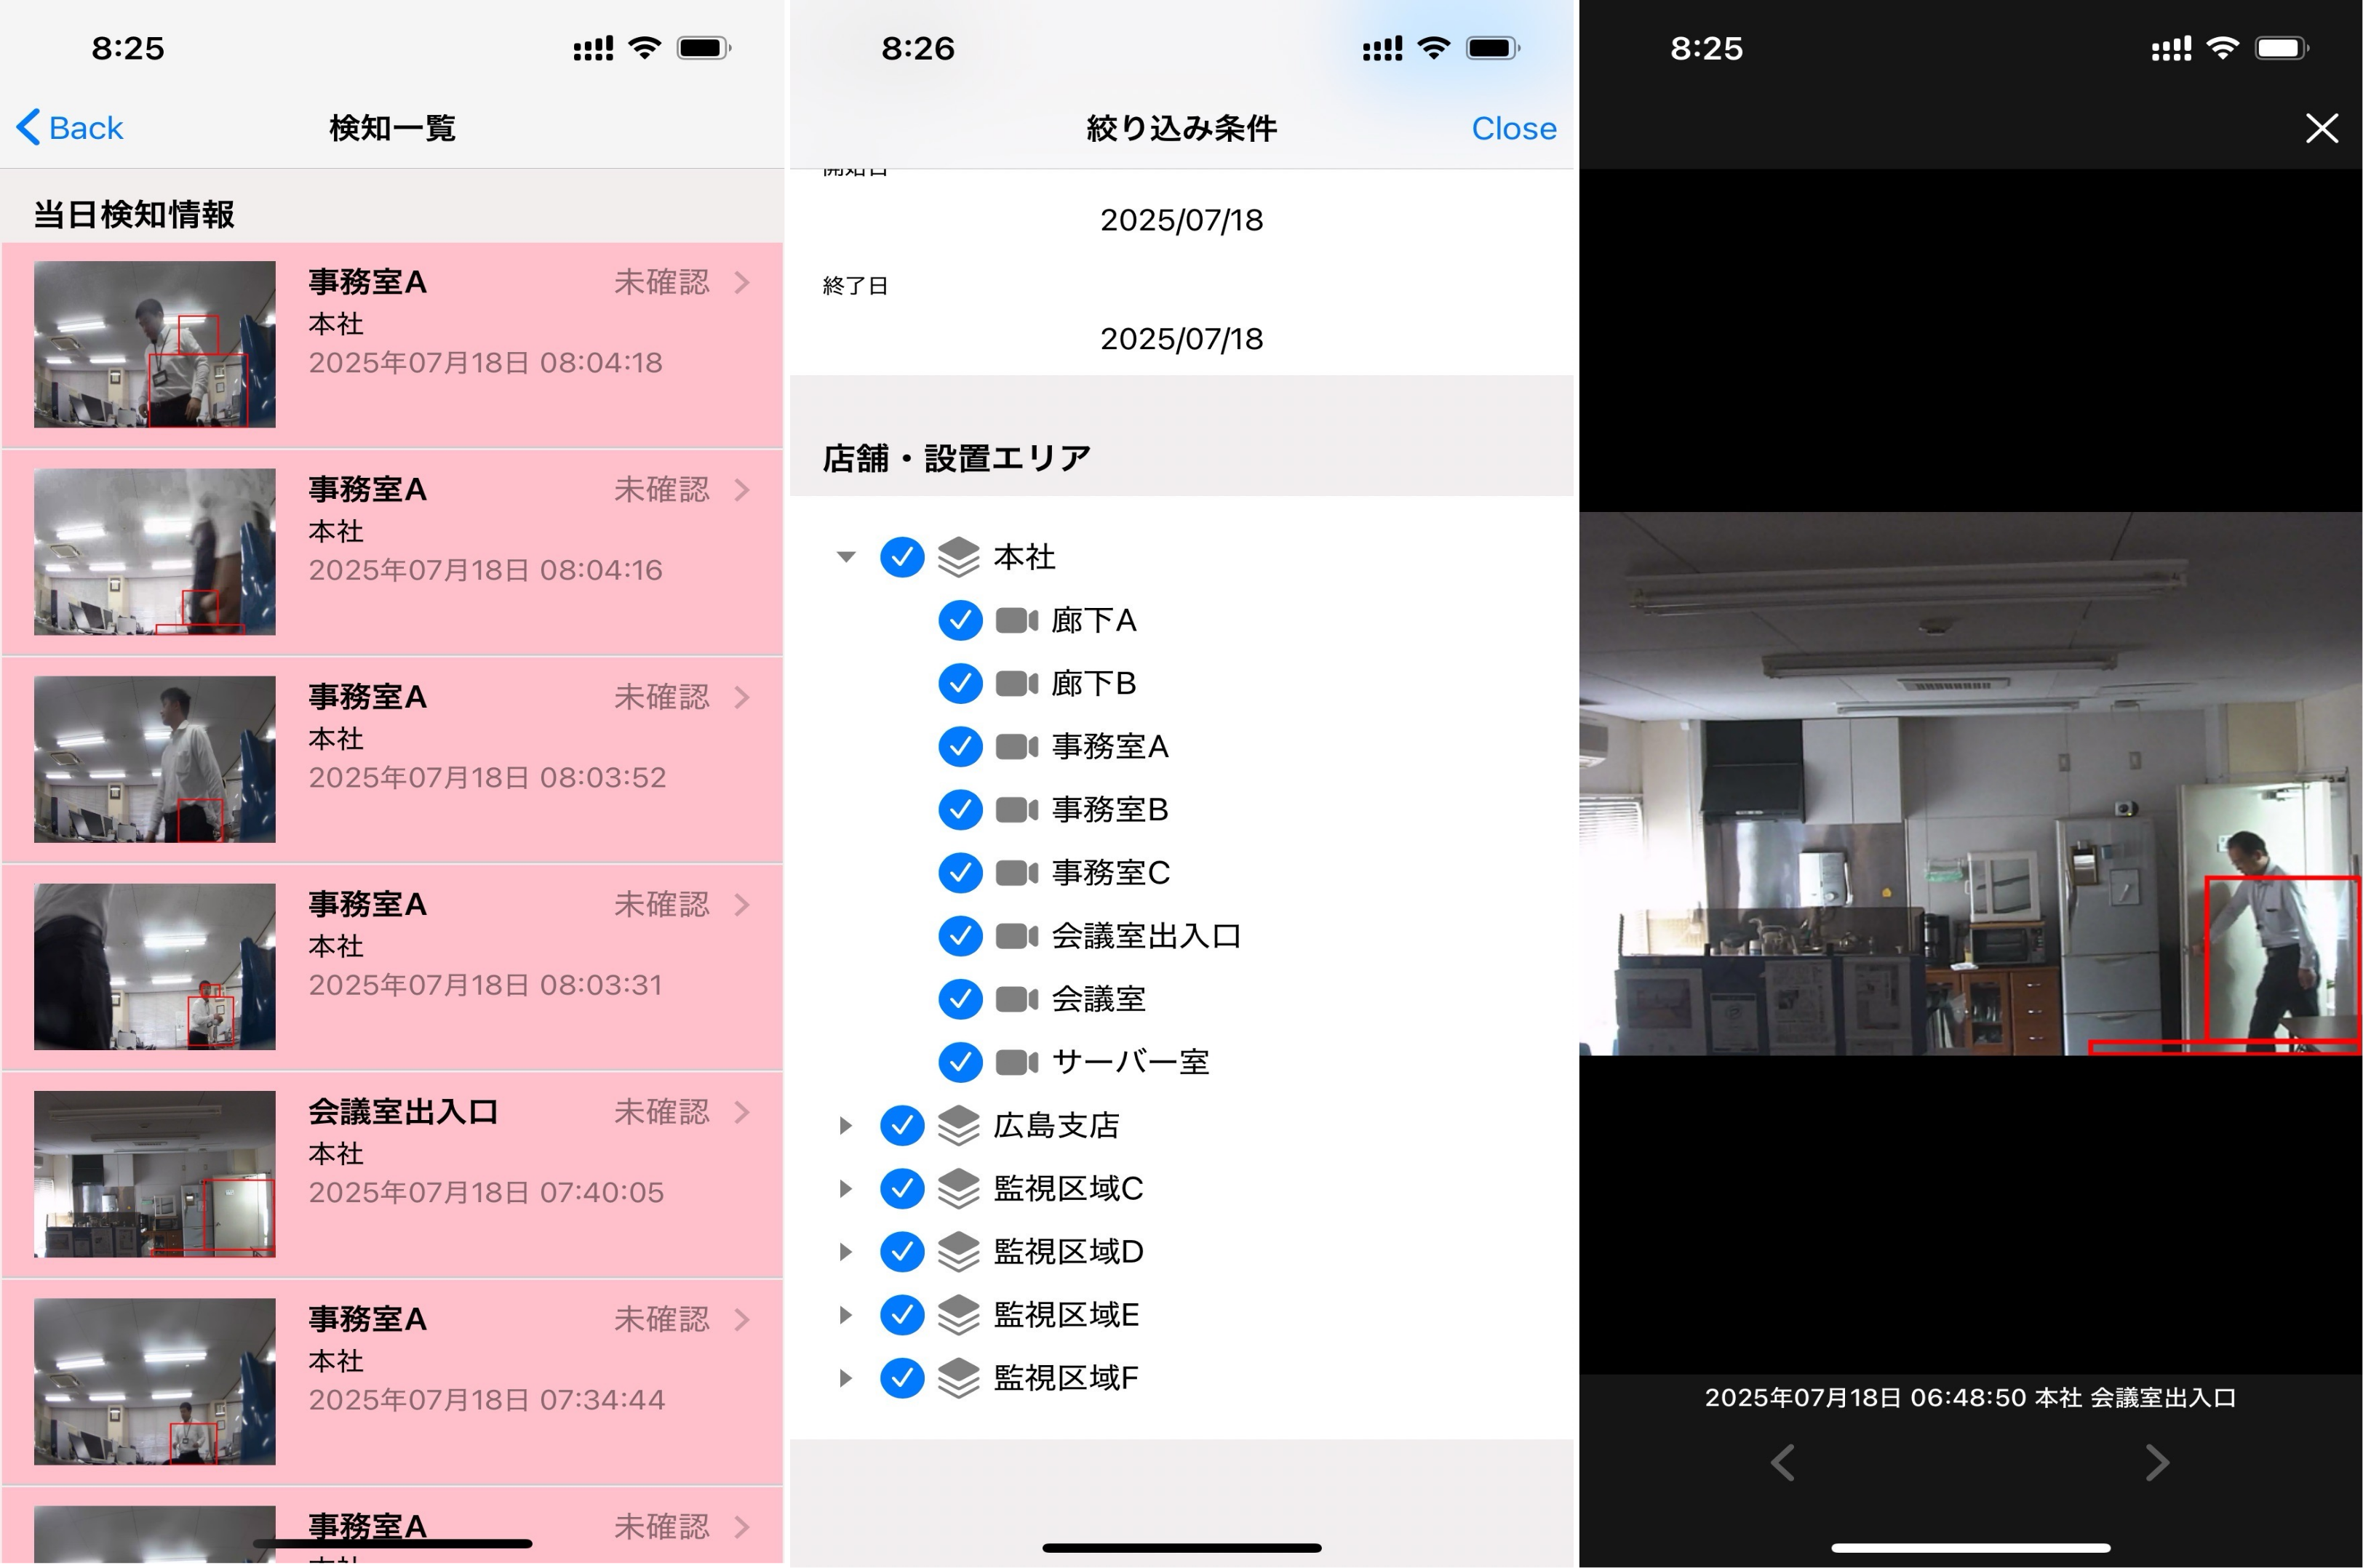Image resolution: width=2363 pixels, height=1568 pixels.
Task: Tap the 終了日 date field 2025/07/18
Action: click(1181, 339)
